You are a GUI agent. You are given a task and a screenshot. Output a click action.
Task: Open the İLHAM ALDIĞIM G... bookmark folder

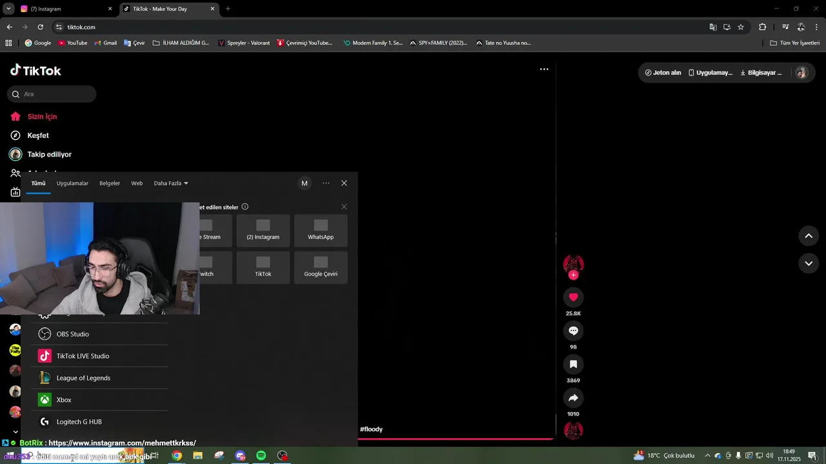coord(181,43)
